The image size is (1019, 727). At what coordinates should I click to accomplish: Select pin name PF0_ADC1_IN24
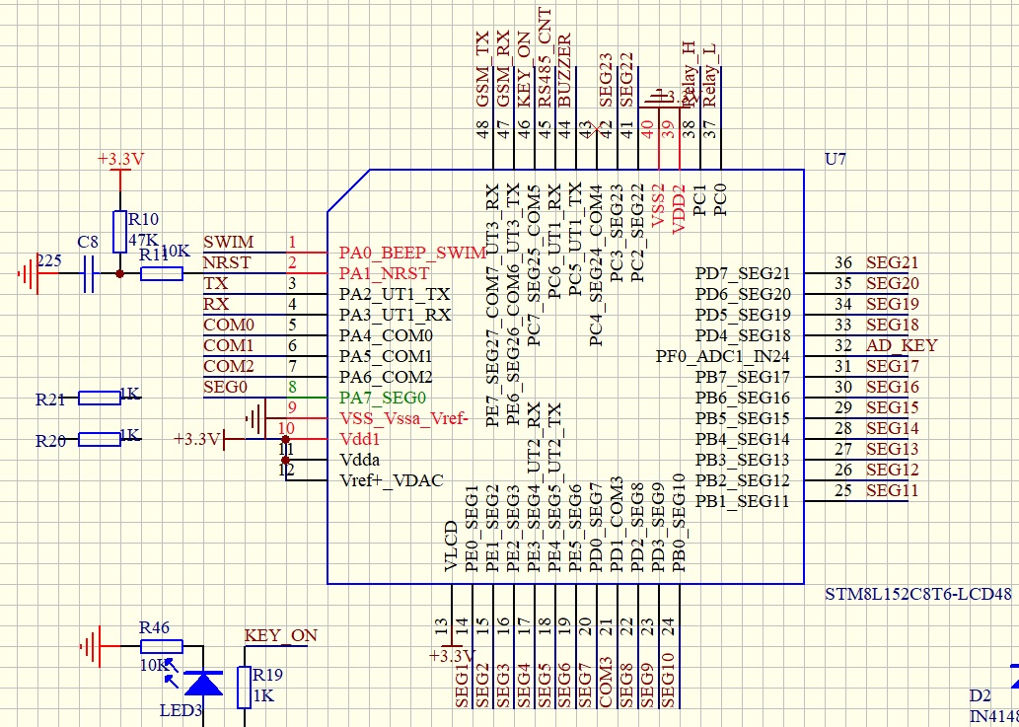pyautogui.click(x=723, y=357)
